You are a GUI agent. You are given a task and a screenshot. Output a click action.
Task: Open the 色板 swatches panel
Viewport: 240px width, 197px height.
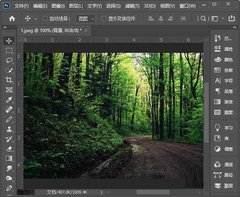[224, 70]
